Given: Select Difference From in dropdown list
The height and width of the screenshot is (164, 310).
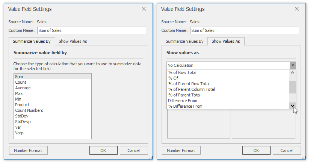Looking at the screenshot, I should 183,101.
